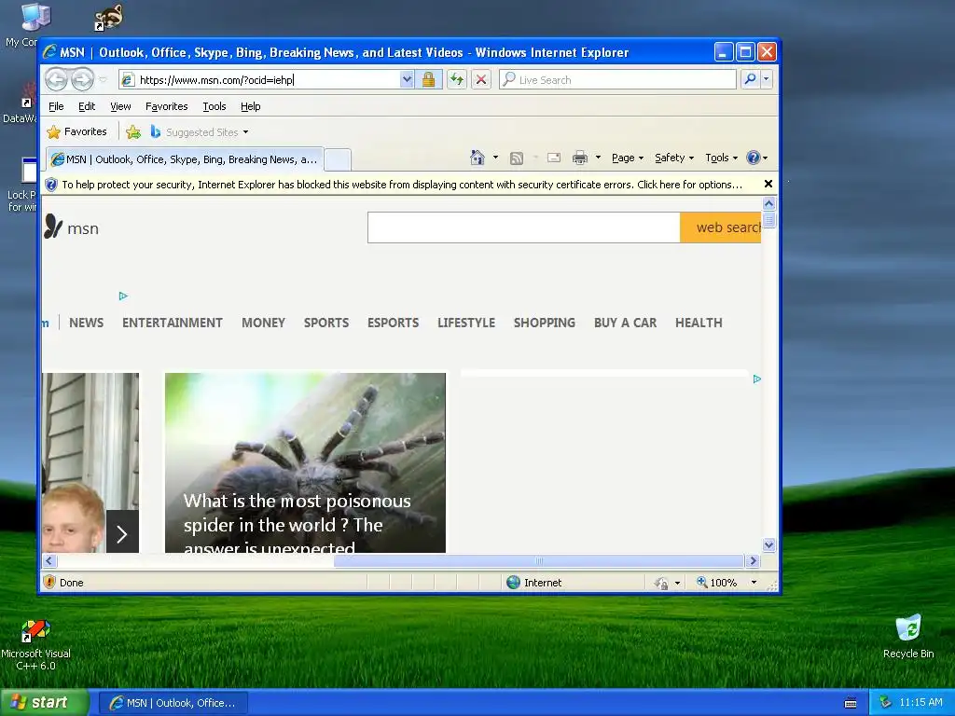Click the Back navigation arrow
Image resolution: width=955 pixels, height=716 pixels.
point(57,79)
